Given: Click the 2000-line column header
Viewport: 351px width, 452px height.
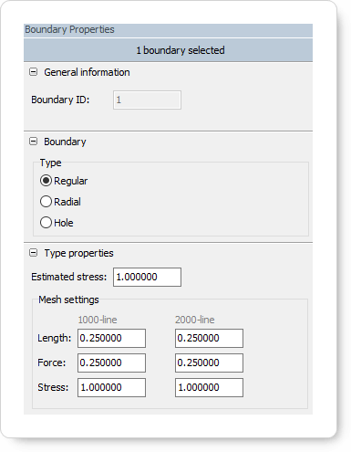Looking at the screenshot, I should (x=195, y=320).
